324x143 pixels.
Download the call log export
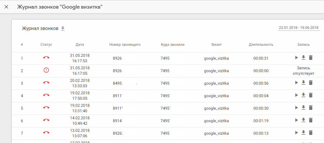click(63, 28)
